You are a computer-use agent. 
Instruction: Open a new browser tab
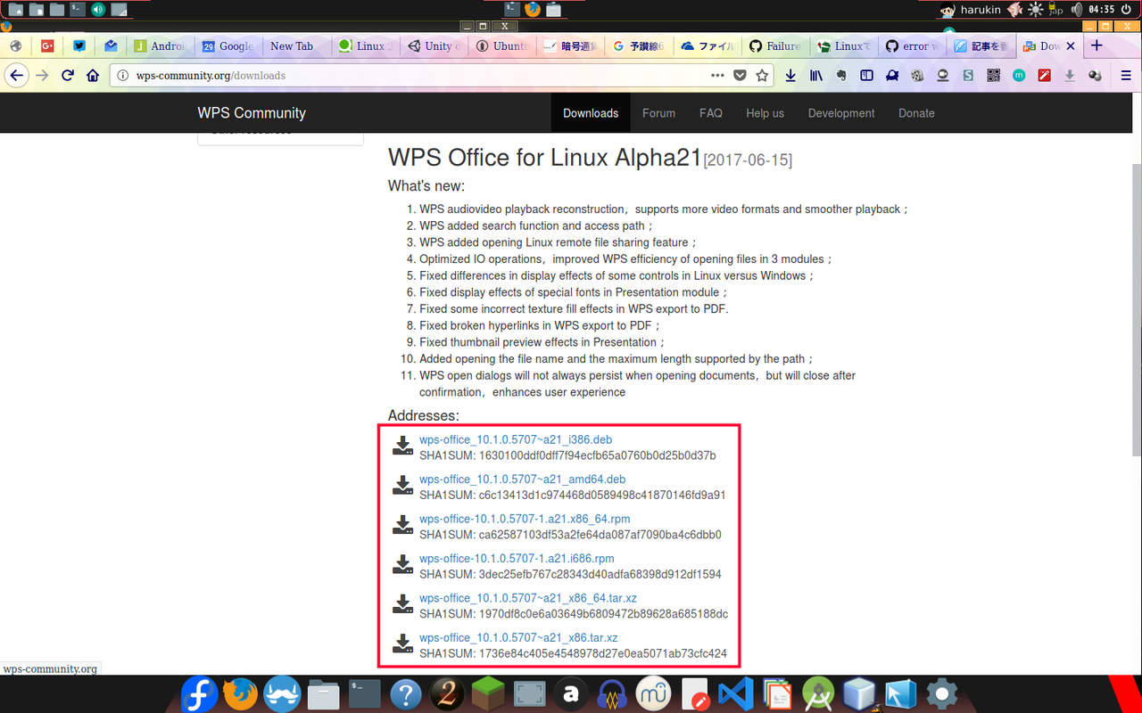point(1097,45)
